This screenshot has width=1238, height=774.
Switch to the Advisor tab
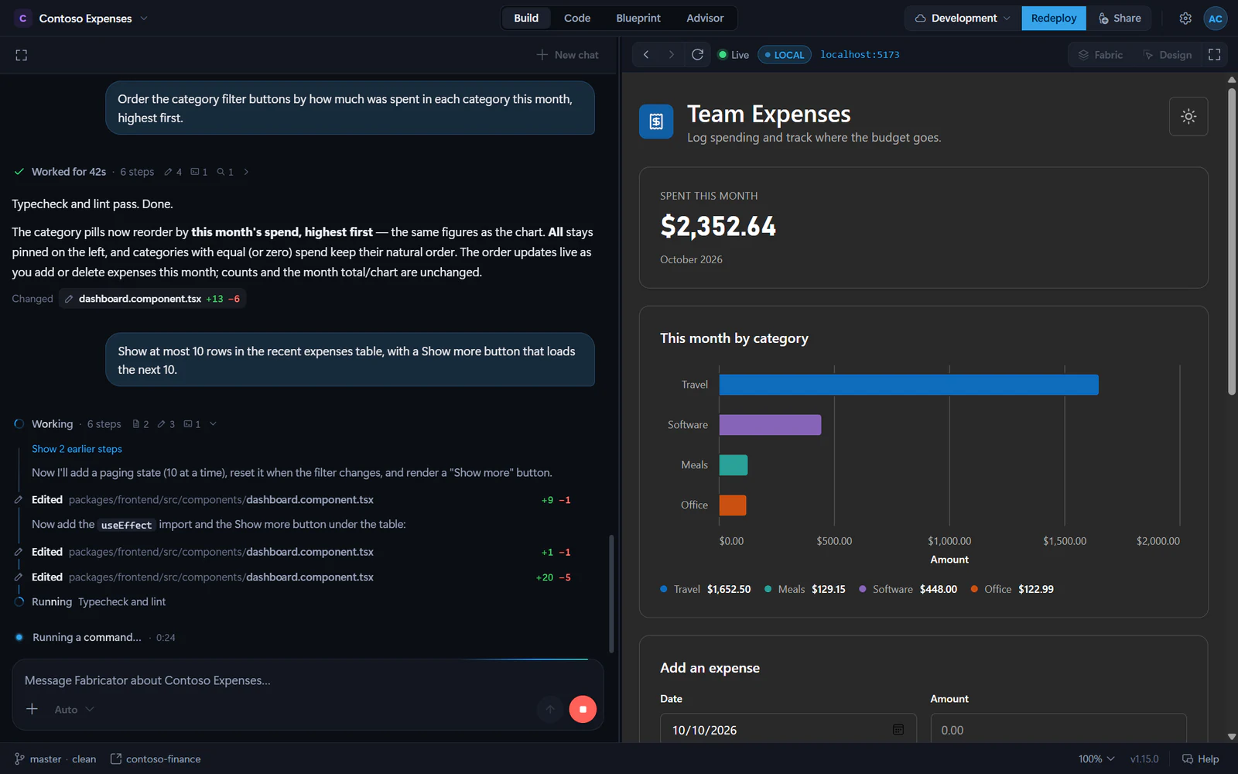coord(705,19)
